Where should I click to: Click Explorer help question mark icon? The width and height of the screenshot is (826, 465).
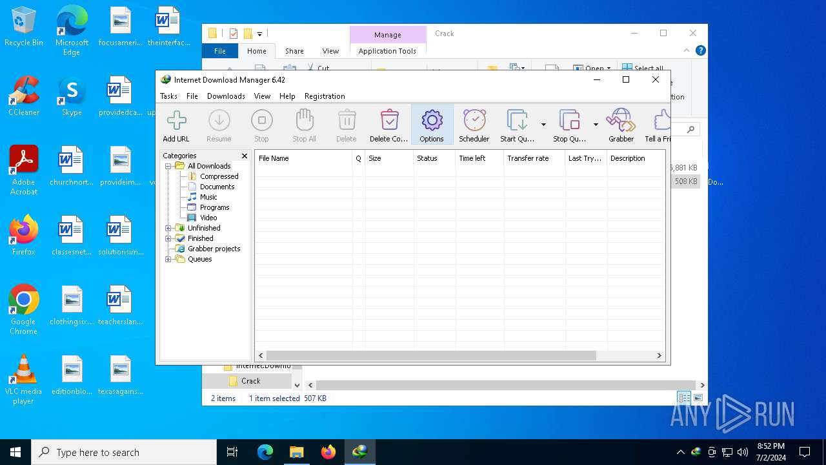click(x=701, y=50)
